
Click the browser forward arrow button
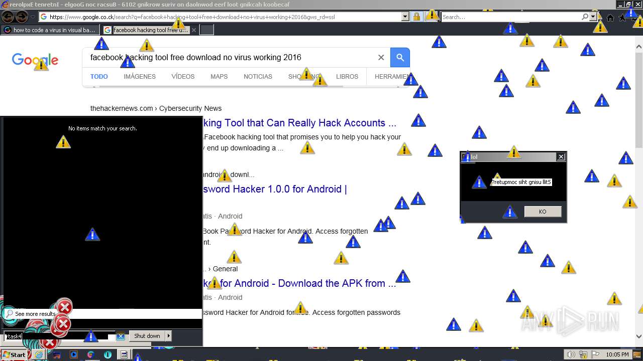(x=22, y=17)
